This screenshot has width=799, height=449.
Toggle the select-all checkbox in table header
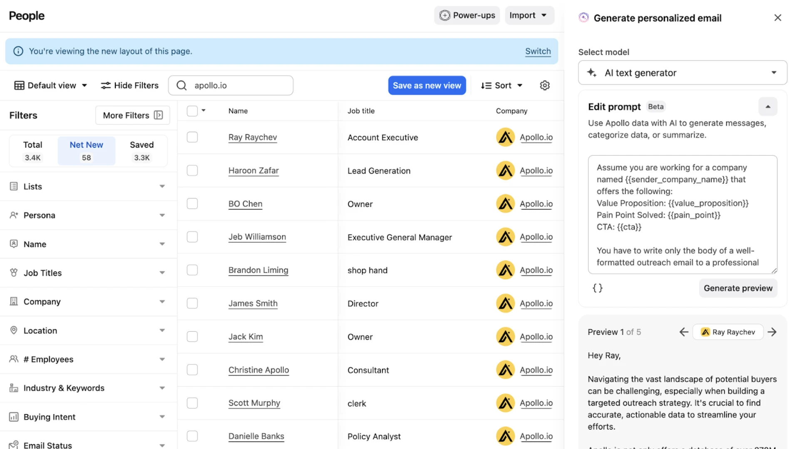[x=192, y=111]
